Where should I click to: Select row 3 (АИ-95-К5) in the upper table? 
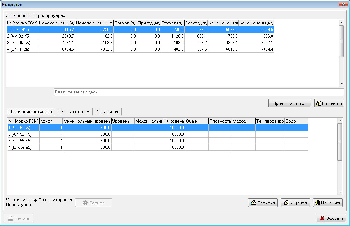point(140,43)
